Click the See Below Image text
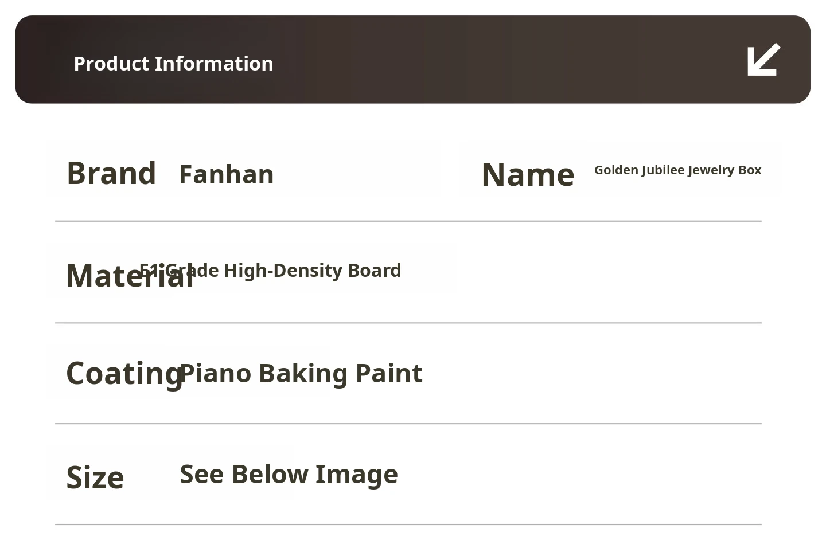Screen dimensions: 826x544 pos(289,474)
